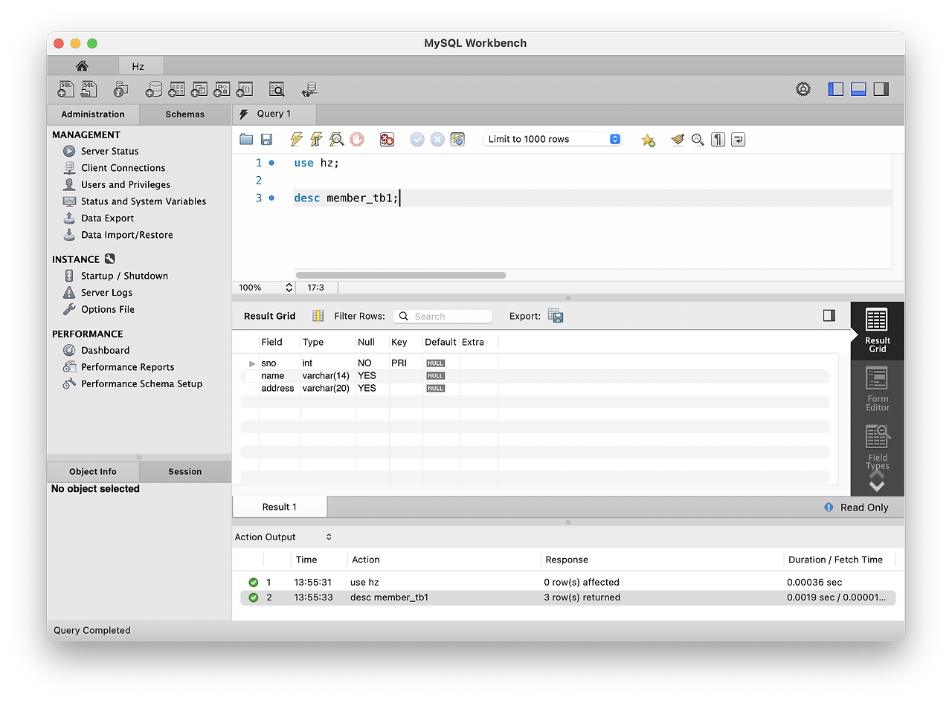Show more result side panel options chevron
This screenshot has width=952, height=703.
[x=877, y=486]
